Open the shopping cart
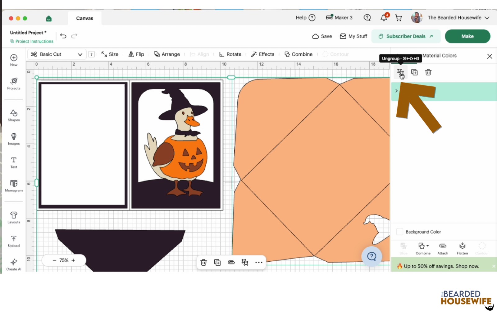The image size is (497, 316). pyautogui.click(x=399, y=18)
